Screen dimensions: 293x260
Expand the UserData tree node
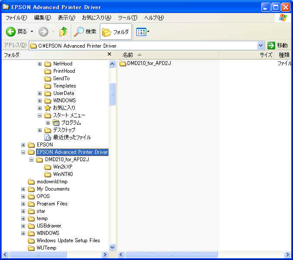[x=40, y=93]
